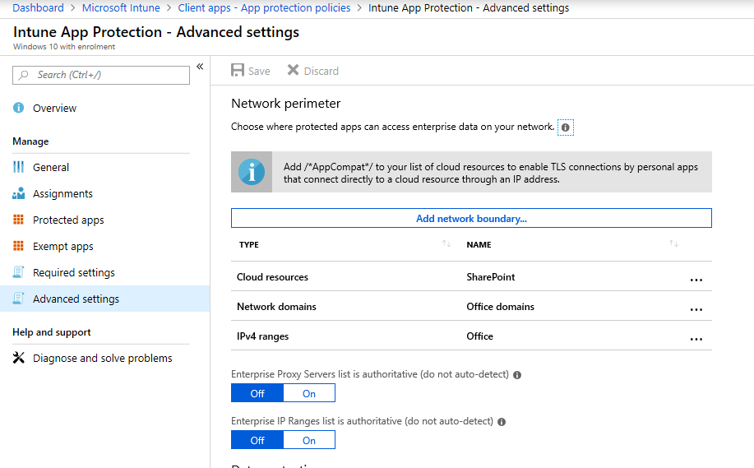Go to Protected apps in sidebar
Screen dimensions: 754x468
tap(68, 220)
